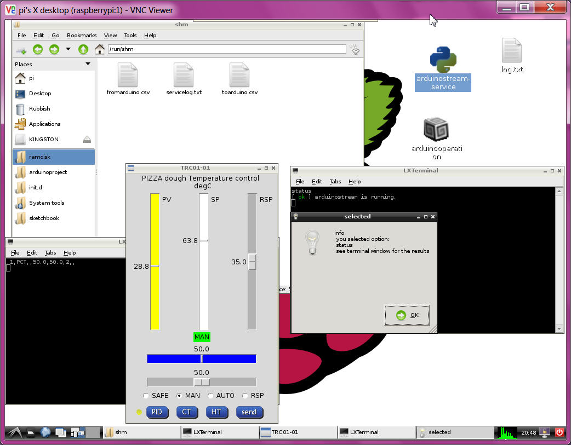
Task: Click the green forward arrow in file manager
Action: (54, 49)
